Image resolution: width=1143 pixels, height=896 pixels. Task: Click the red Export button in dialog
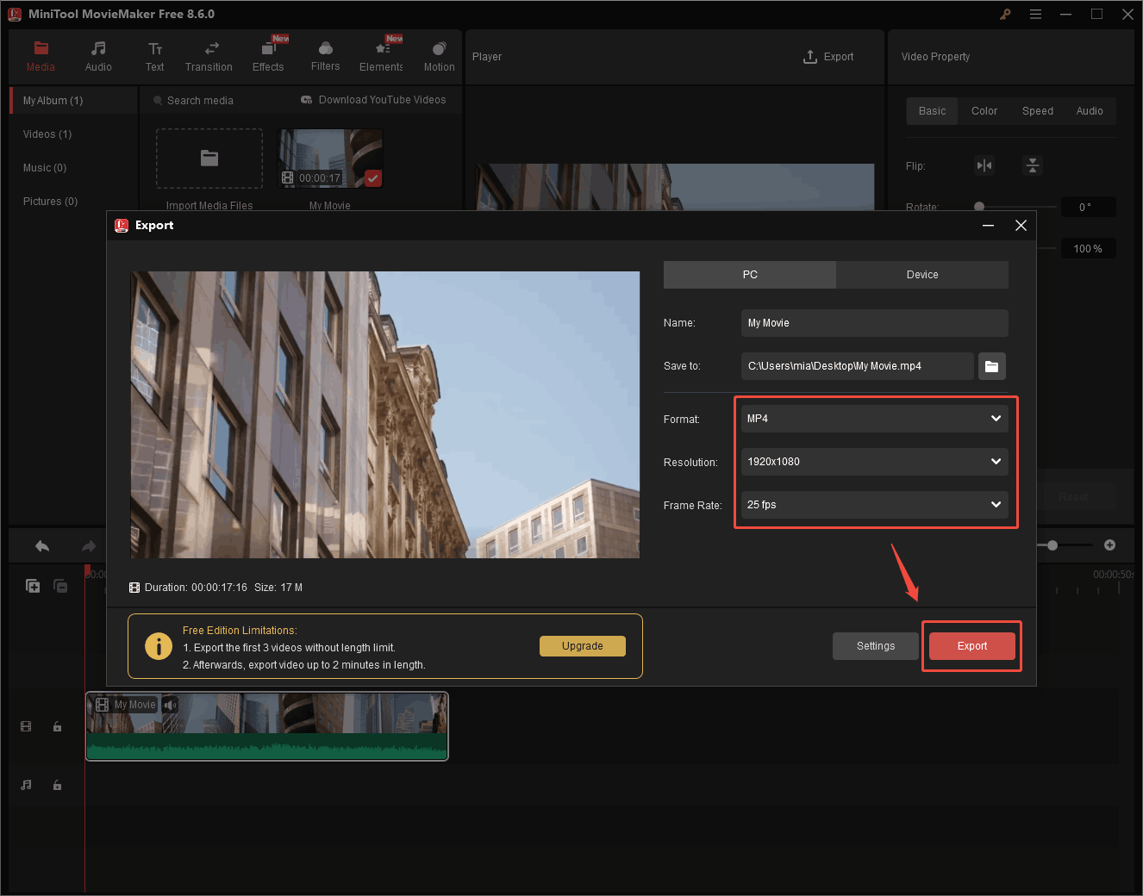[x=972, y=646]
